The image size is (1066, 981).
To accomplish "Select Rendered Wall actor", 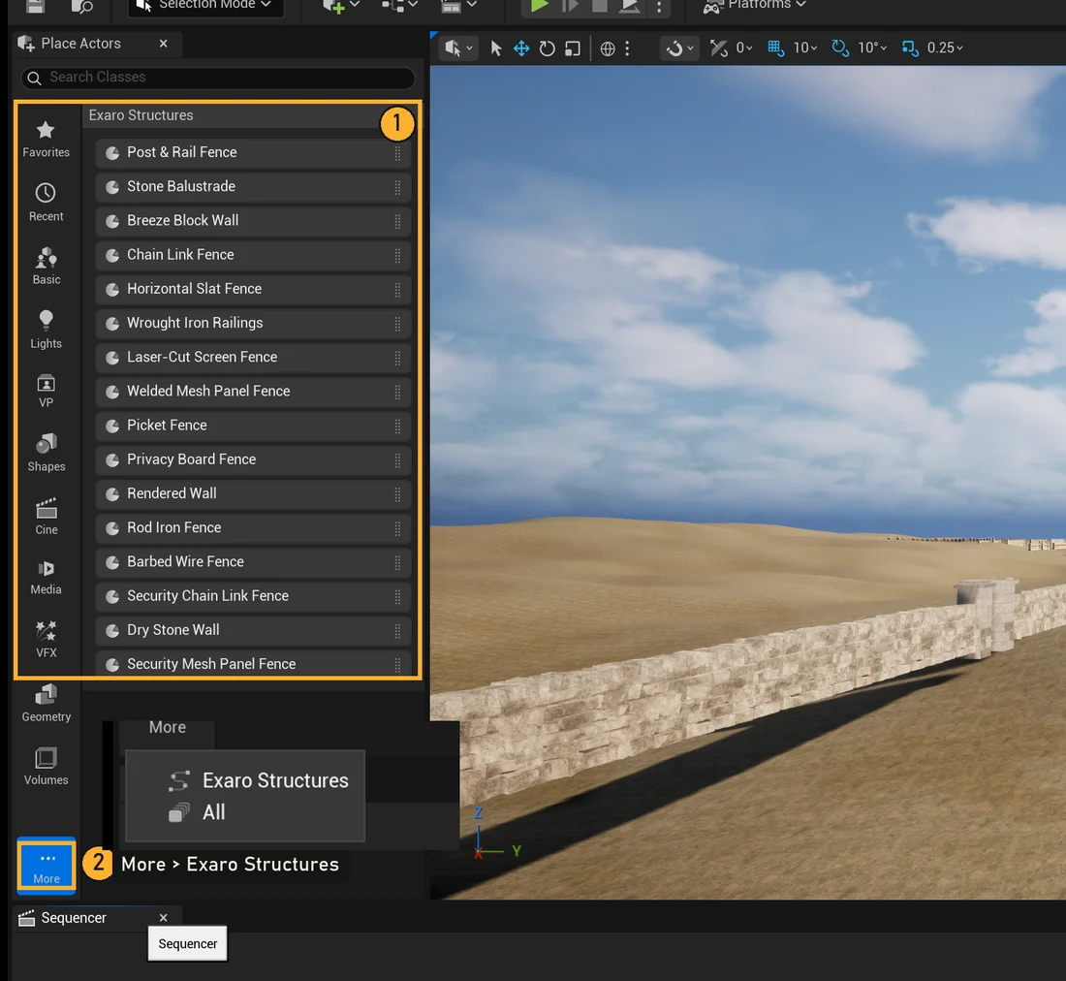I will coord(253,493).
